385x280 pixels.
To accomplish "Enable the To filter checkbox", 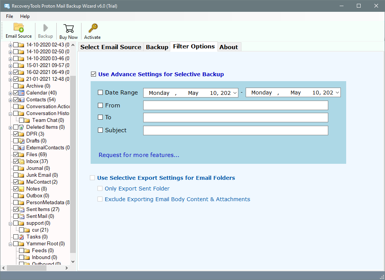I will [x=100, y=117].
